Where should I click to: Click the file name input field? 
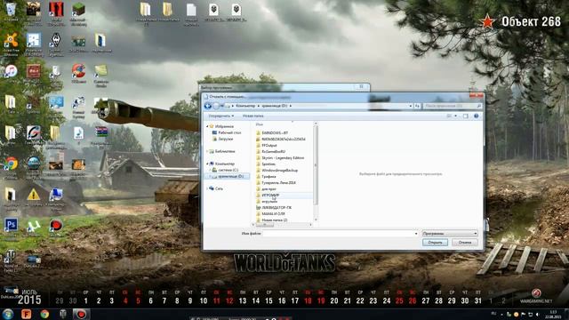pyautogui.click(x=338, y=234)
